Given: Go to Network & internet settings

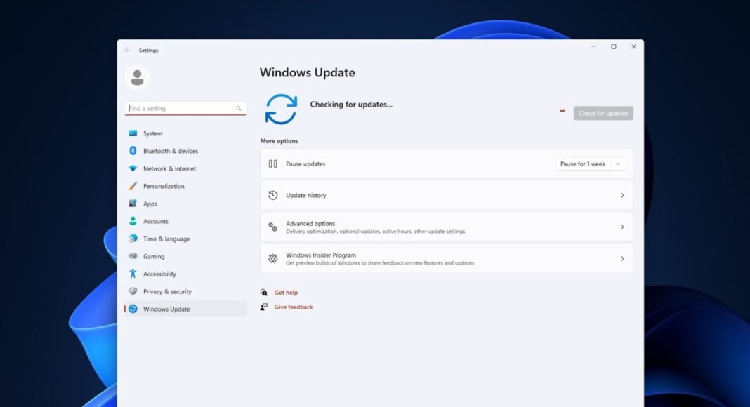Looking at the screenshot, I should tap(185, 168).
